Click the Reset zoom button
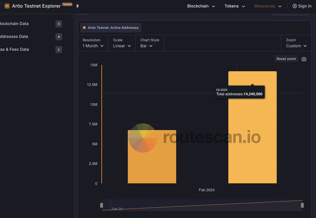Screen dimensions: 316x218 point(286,59)
